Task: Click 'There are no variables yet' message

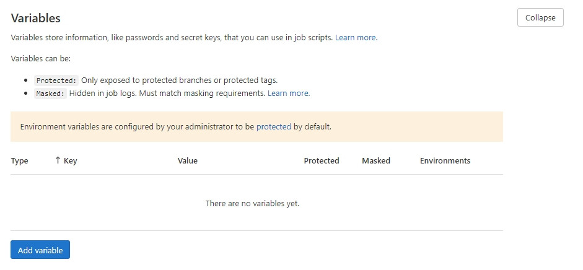Action: coord(252,203)
